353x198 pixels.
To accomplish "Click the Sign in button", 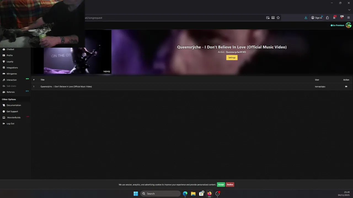I will pos(317,18).
